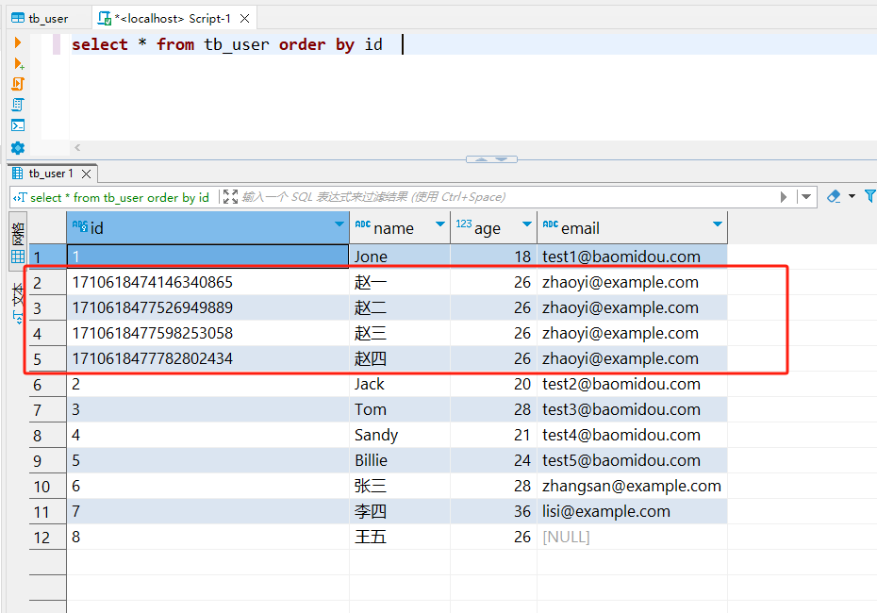Select zhangsan@example.com email cell
877x613 pixels.
tap(632, 486)
